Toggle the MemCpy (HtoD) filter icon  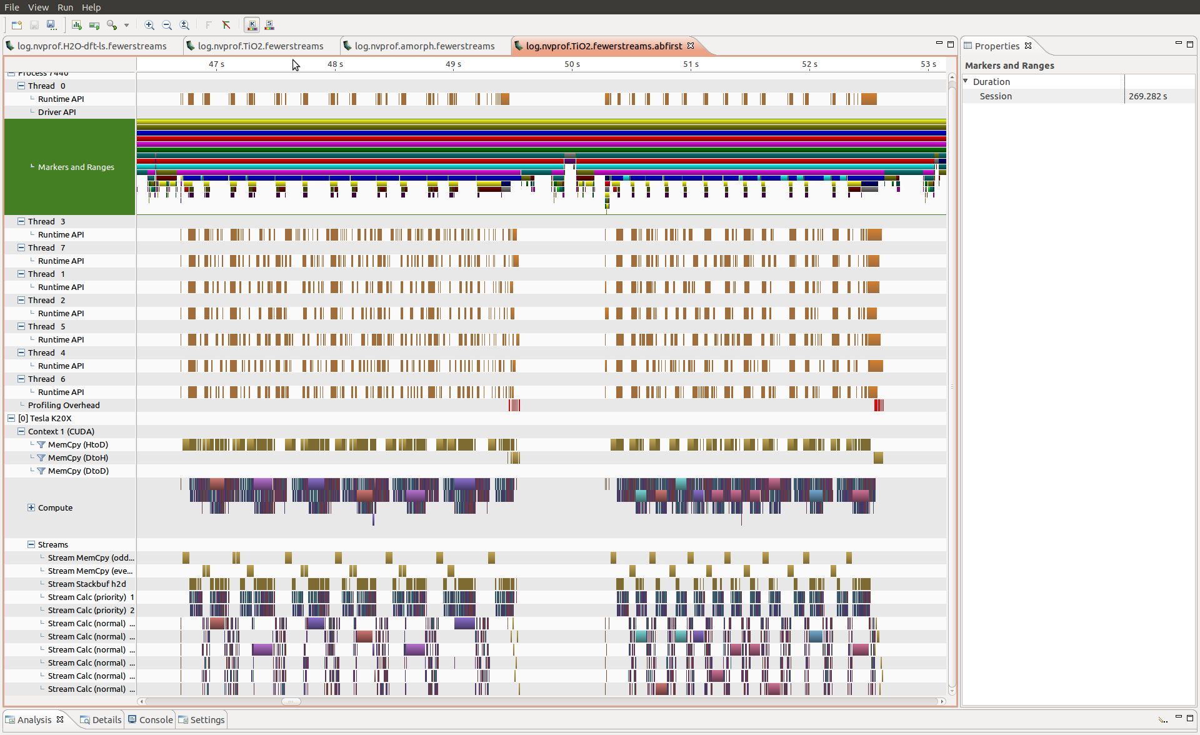(41, 445)
